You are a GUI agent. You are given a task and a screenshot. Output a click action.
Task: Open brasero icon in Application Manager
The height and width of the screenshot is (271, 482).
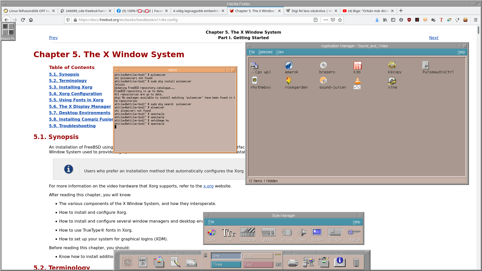[x=323, y=65]
